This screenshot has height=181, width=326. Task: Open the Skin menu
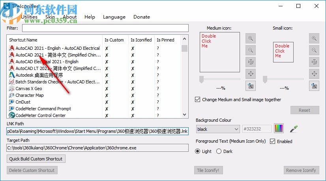click(x=50, y=17)
